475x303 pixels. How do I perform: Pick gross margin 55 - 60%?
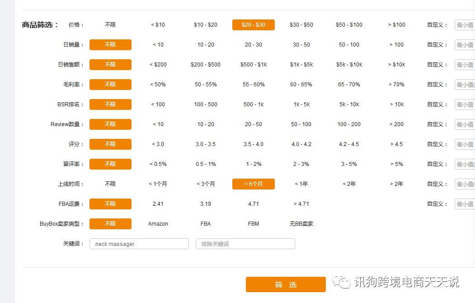[x=253, y=85]
